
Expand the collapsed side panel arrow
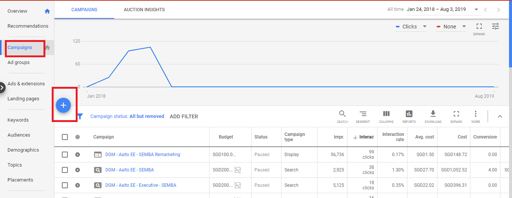pos(2,88)
